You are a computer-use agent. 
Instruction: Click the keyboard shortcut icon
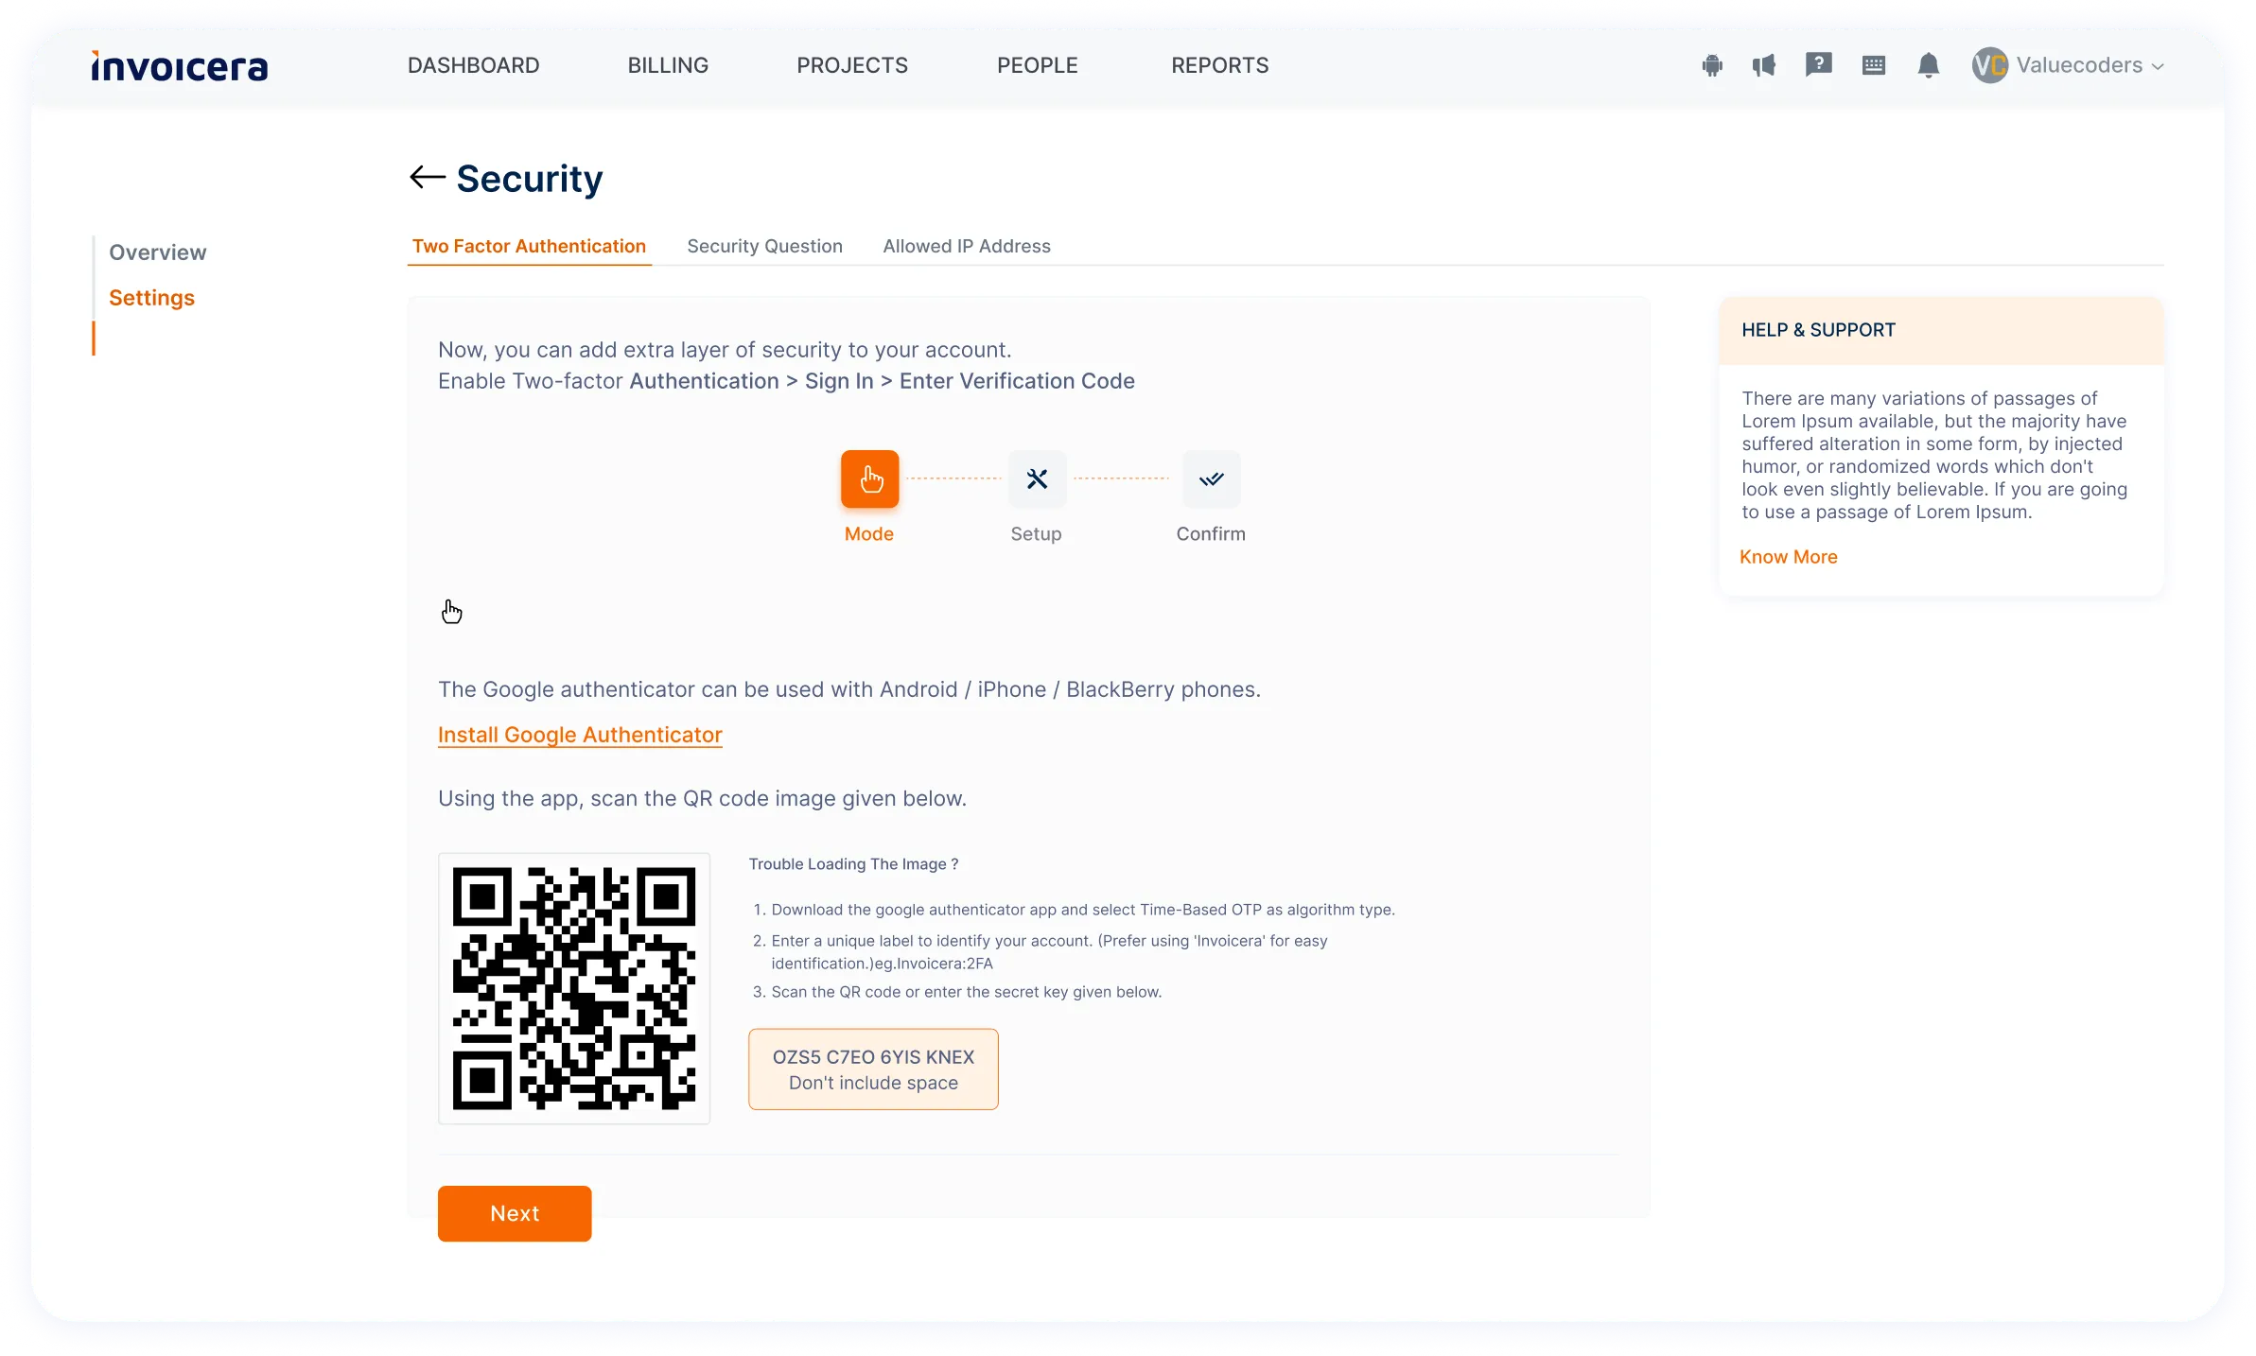1874,64
